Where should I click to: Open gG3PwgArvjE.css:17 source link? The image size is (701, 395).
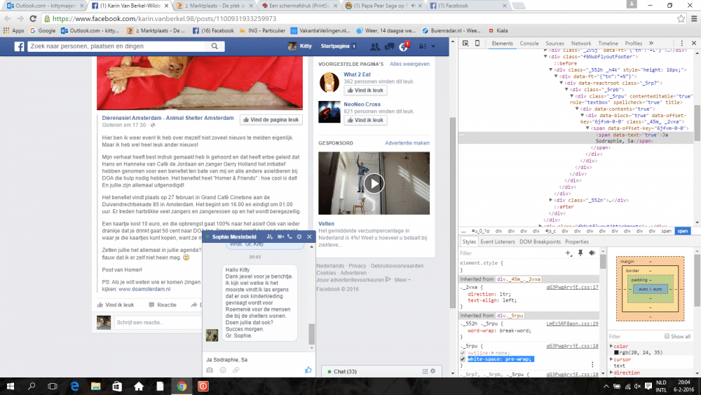point(572,287)
